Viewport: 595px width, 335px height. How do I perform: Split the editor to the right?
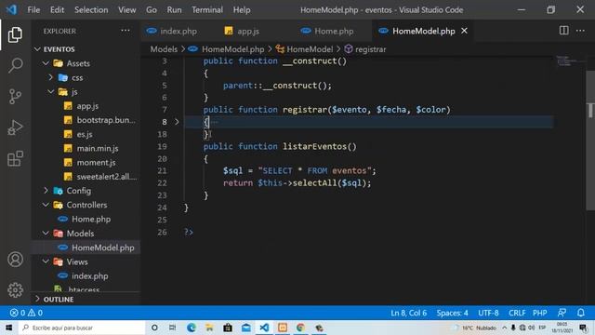tap(564, 31)
